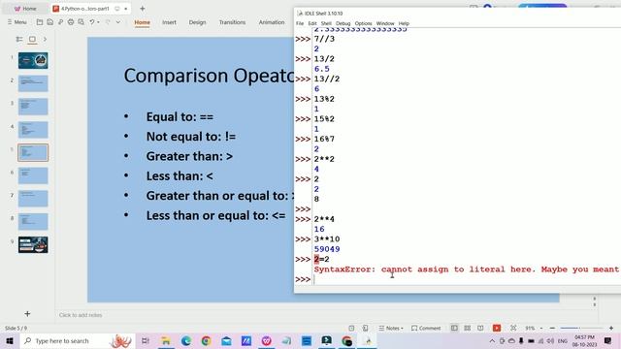Select slide 4 thumbnail
This screenshot has width=621, height=349.
click(x=33, y=129)
